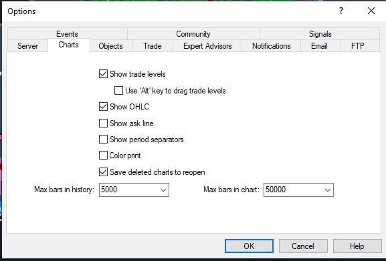Viewport: 386px width, 261px height.
Task: Click the Cancel button
Action: pyautogui.click(x=303, y=246)
